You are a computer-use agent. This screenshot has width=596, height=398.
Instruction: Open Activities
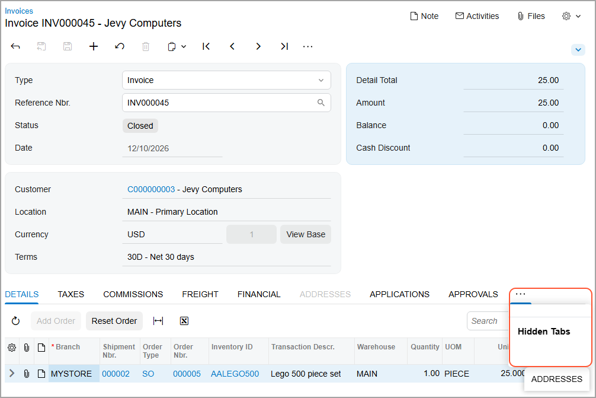click(477, 16)
